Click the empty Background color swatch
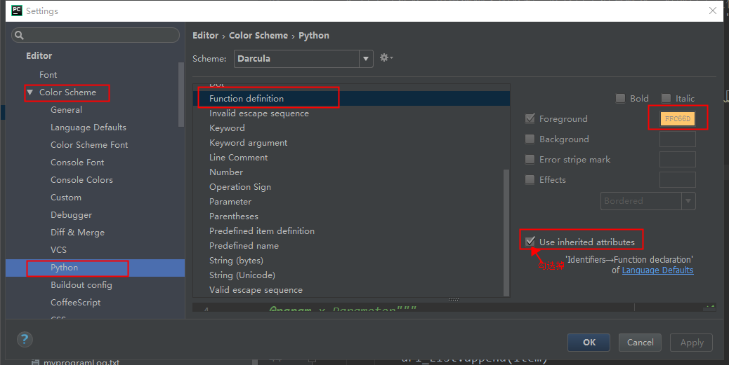 (678, 139)
